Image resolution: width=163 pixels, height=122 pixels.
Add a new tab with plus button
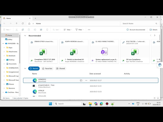coord(35,18)
